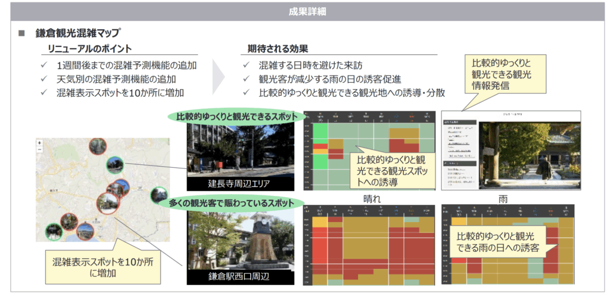Click the 成果詳細 header bar
The height and width of the screenshot is (300, 610).
click(305, 11)
